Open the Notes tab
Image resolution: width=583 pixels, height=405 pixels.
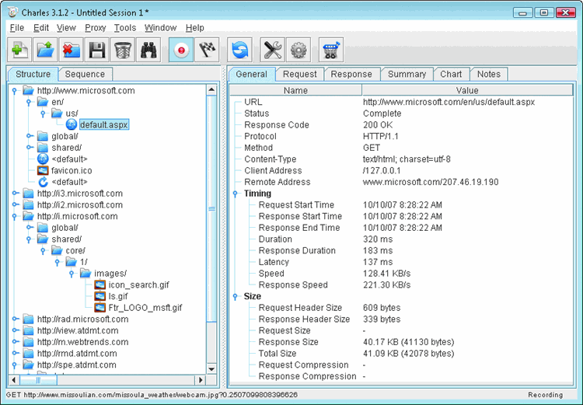click(x=489, y=74)
